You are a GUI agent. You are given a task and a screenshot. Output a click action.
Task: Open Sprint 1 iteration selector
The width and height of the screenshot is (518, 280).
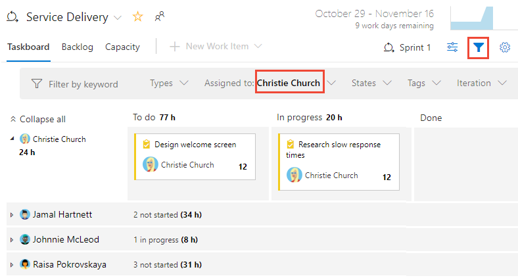point(408,47)
